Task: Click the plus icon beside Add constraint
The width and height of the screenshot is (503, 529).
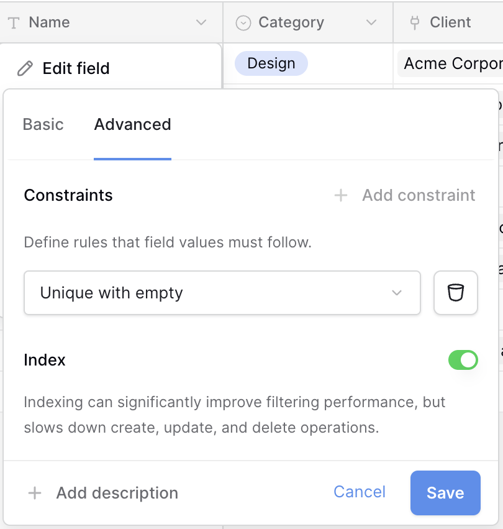Action: [x=340, y=196]
